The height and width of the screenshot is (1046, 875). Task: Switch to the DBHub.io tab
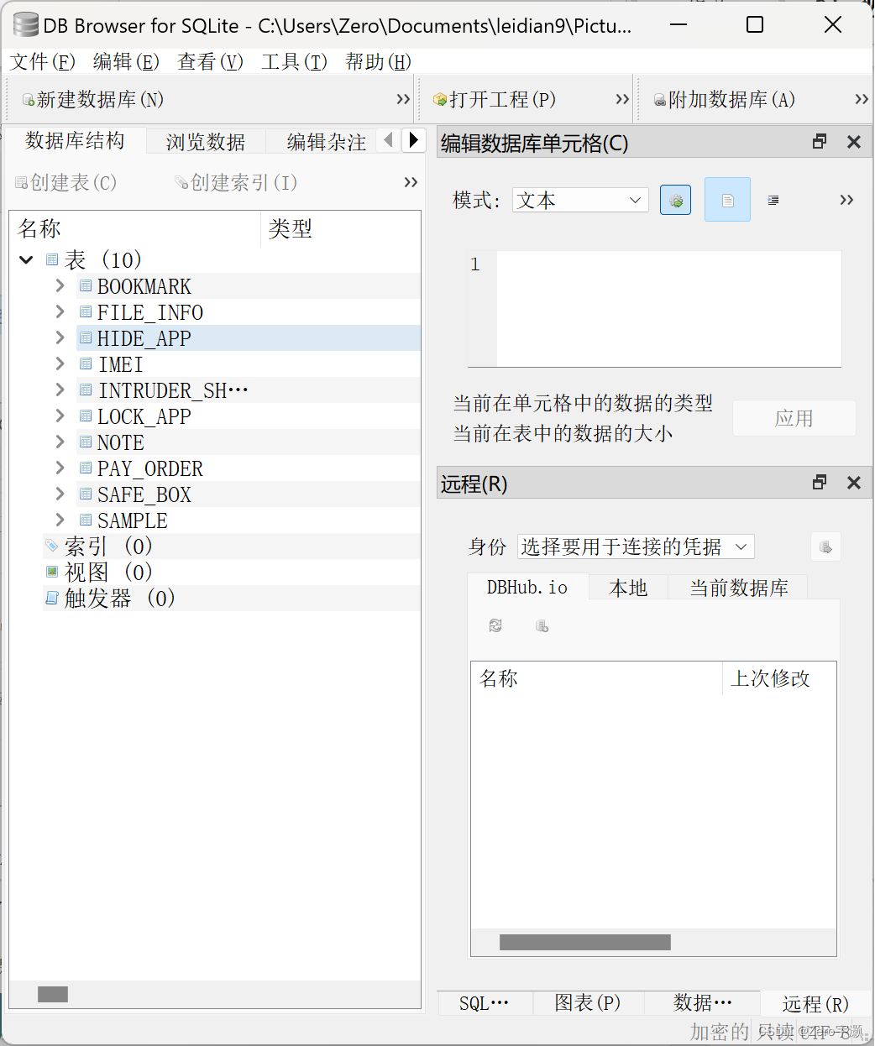[x=527, y=587]
